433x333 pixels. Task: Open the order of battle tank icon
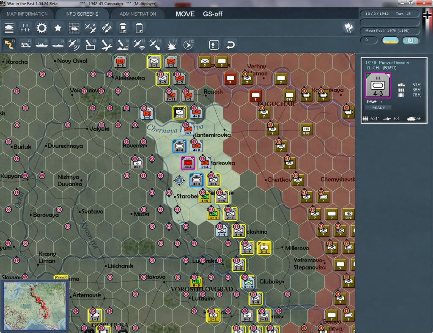[9, 28]
